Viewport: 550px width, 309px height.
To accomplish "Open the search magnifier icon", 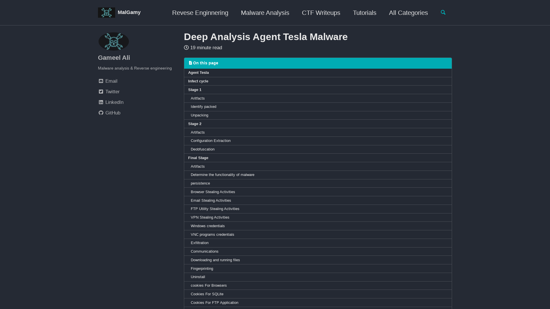I will [x=443, y=12].
